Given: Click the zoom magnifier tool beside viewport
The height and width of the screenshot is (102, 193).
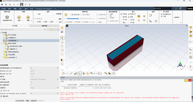Looking at the screenshot, I should point(62,54).
